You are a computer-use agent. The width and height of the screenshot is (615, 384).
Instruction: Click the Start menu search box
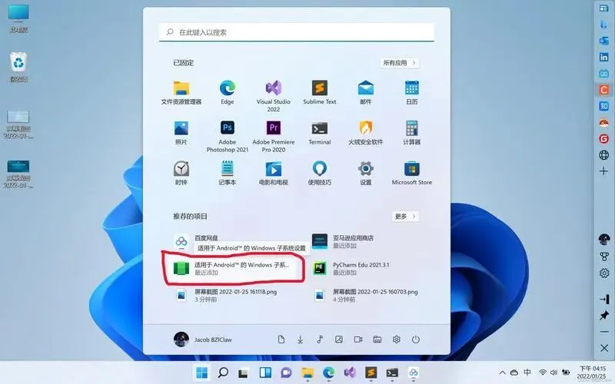297,32
